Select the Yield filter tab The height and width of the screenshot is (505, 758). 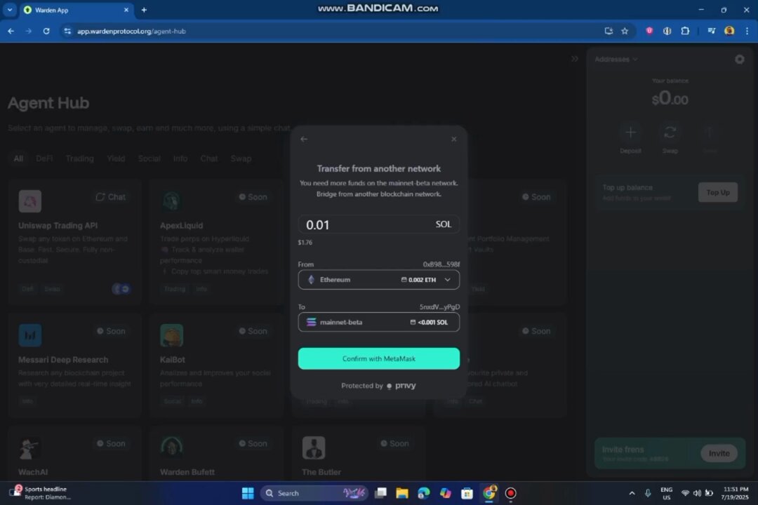coord(116,159)
